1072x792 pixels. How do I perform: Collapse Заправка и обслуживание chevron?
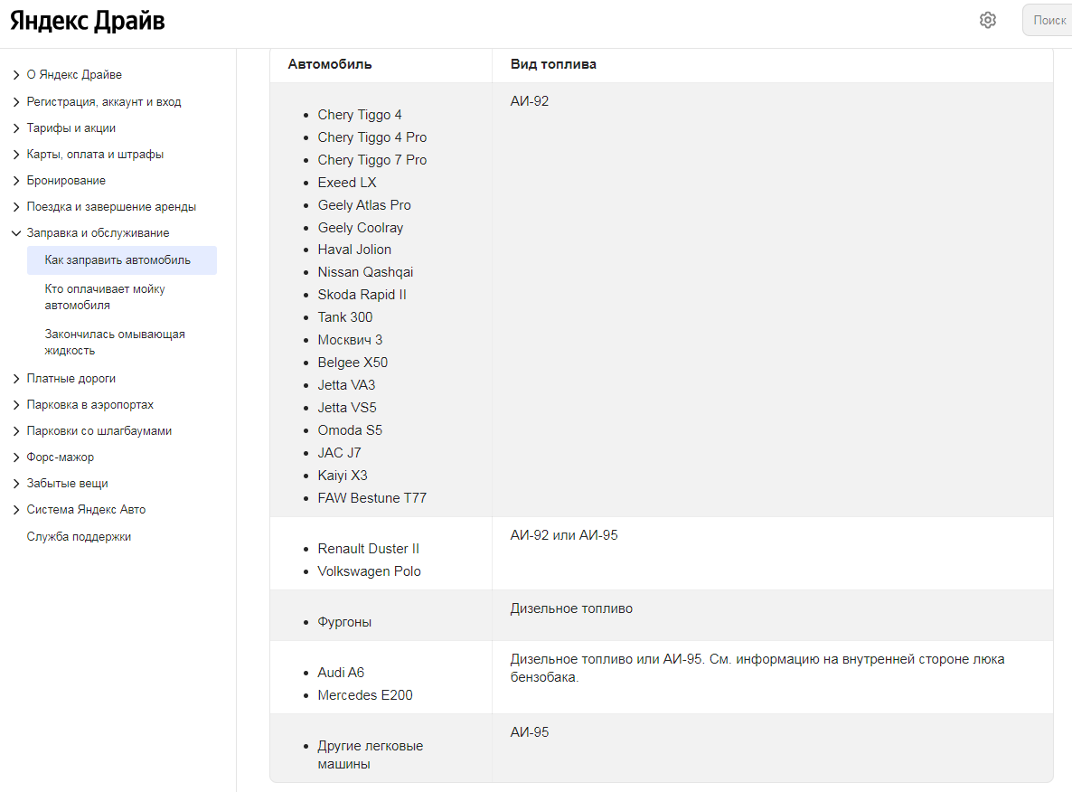[x=16, y=233]
